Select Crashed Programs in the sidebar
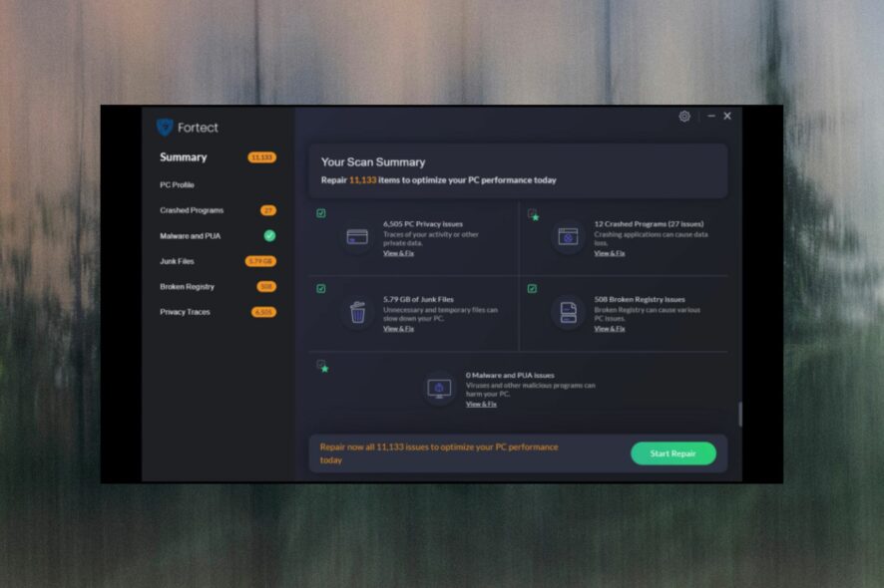Image resolution: width=884 pixels, height=588 pixels. [192, 210]
